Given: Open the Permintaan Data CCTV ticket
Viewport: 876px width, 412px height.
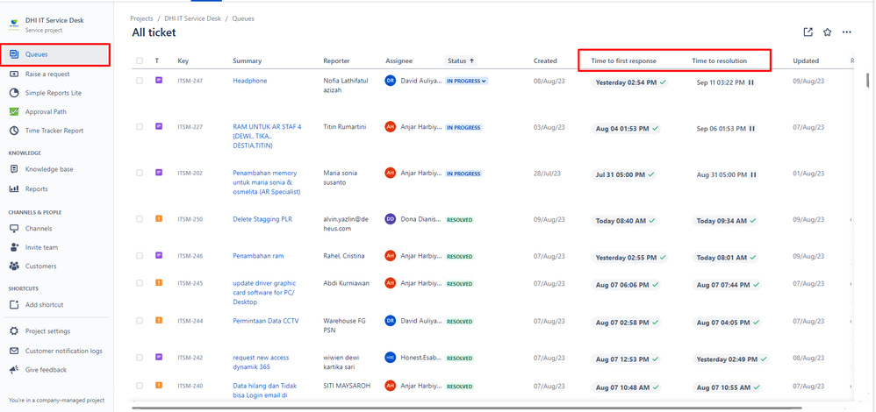Looking at the screenshot, I should tap(266, 321).
